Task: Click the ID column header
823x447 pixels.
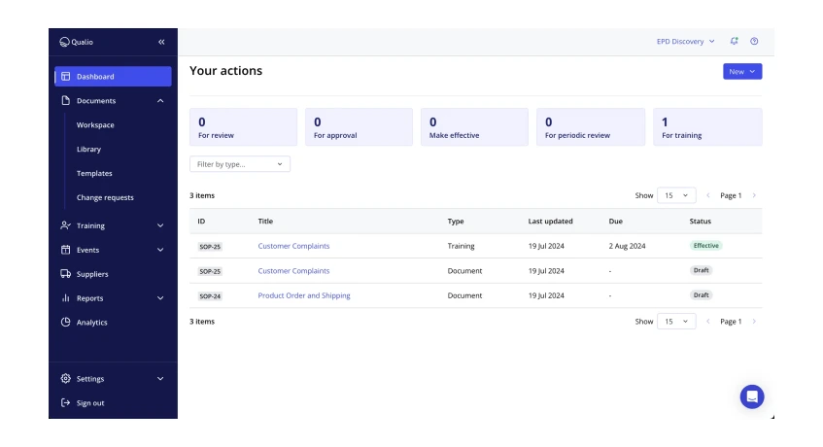Action: coord(201,221)
